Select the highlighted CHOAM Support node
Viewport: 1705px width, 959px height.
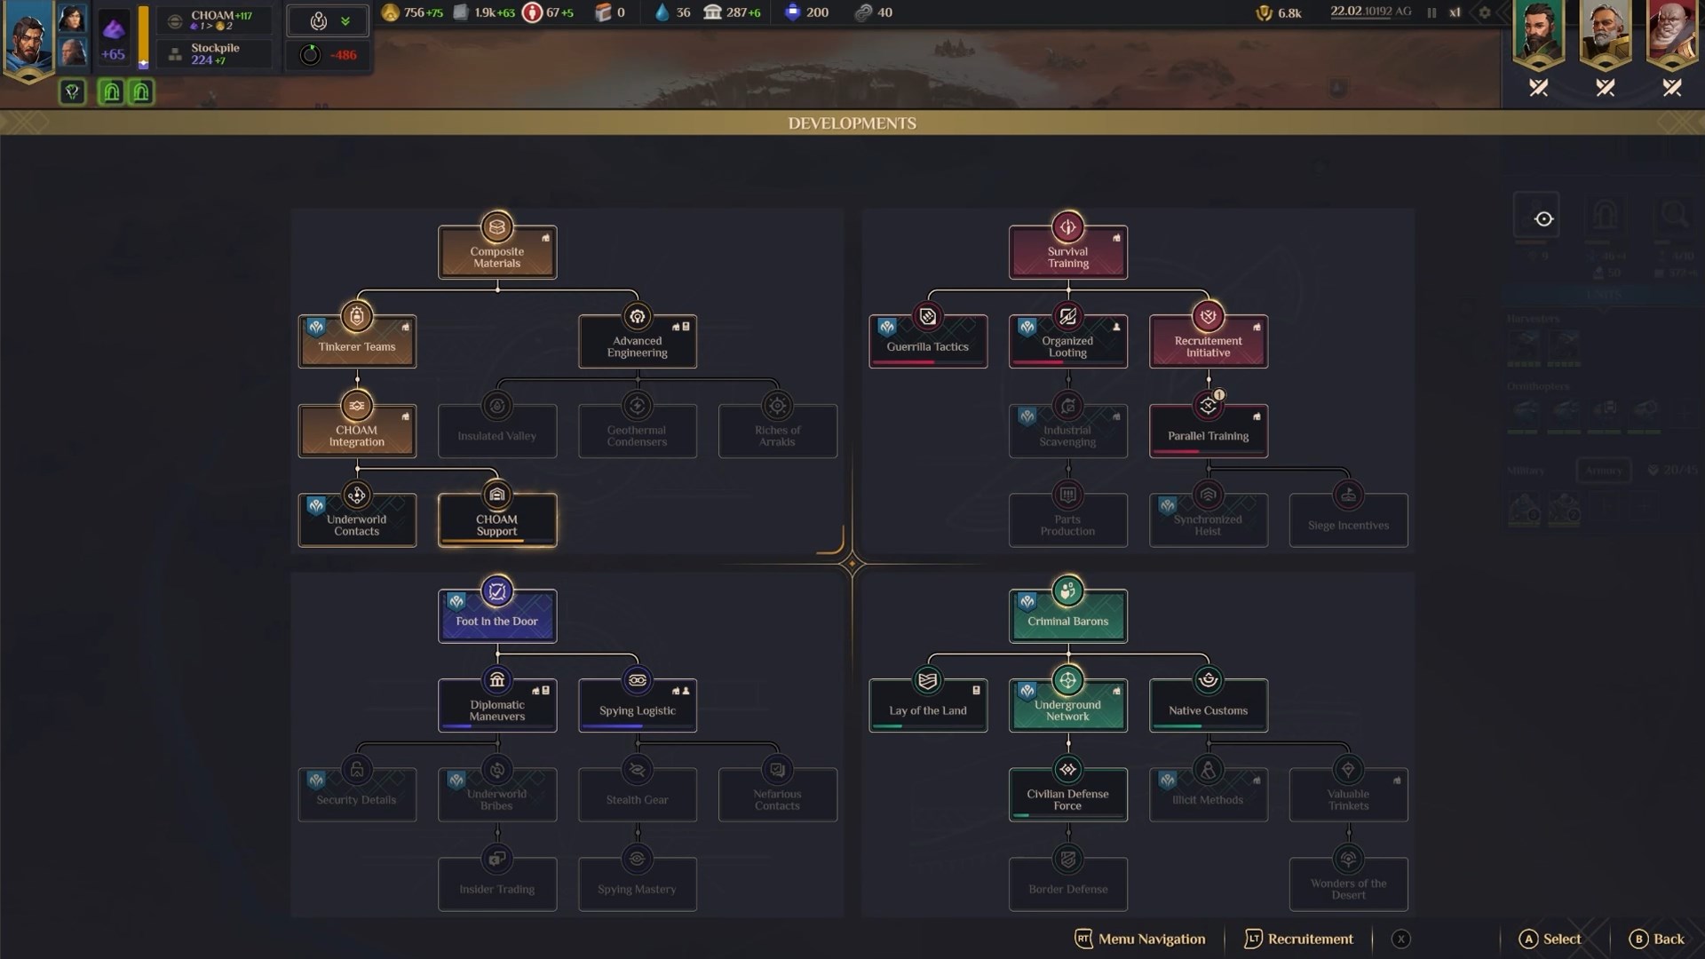497,520
